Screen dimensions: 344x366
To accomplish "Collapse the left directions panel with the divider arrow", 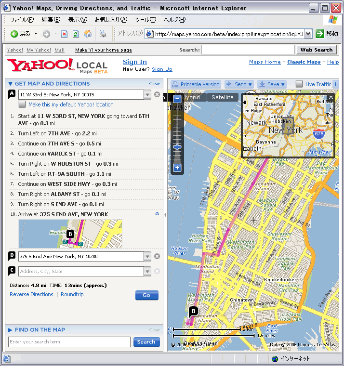I will point(165,215).
